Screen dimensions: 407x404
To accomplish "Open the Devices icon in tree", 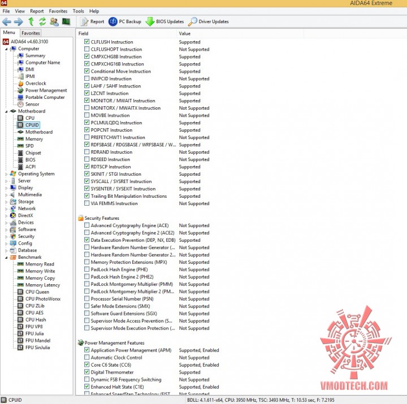I will click(13, 223).
